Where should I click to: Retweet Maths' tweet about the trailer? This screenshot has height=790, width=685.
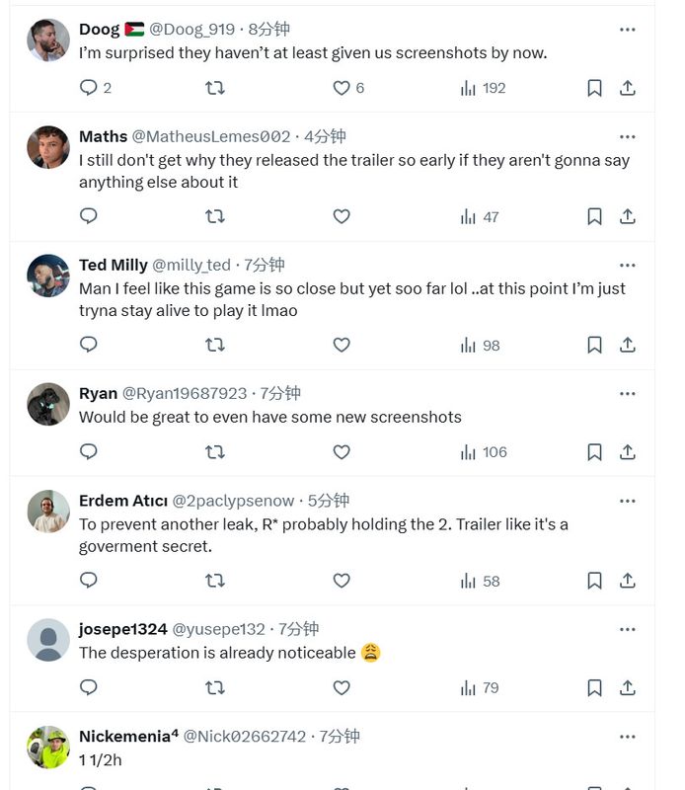(214, 216)
